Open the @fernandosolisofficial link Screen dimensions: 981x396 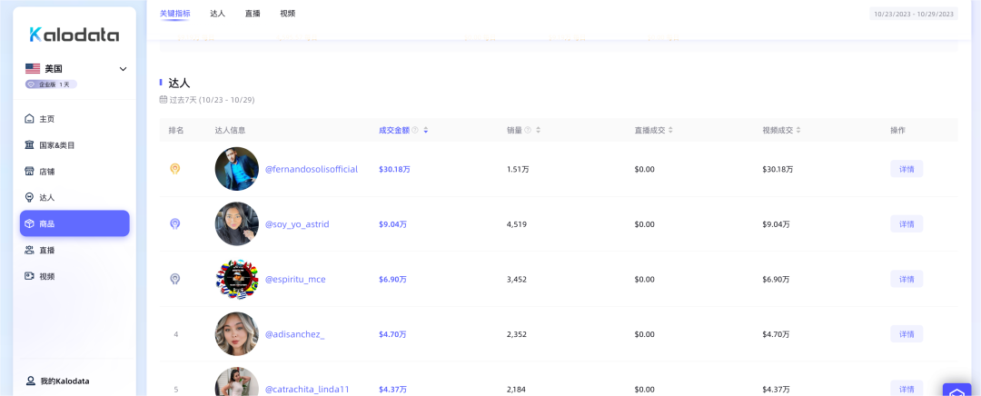point(312,169)
